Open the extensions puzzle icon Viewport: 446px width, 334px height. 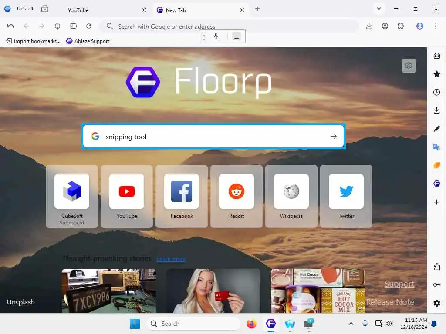click(x=401, y=26)
